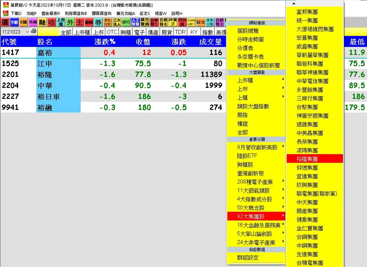Click the blue 下載 download icon
Screen dimensions: 367x267
point(14,23)
